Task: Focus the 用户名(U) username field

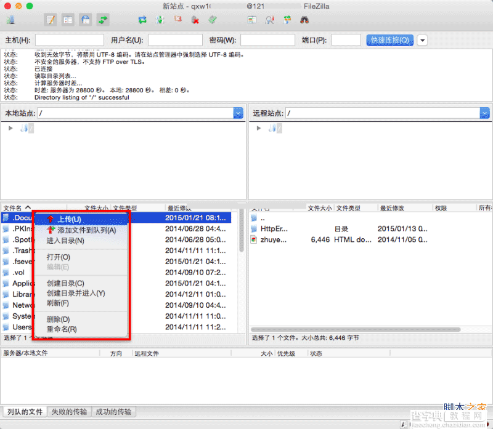Action: pyautogui.click(x=175, y=40)
